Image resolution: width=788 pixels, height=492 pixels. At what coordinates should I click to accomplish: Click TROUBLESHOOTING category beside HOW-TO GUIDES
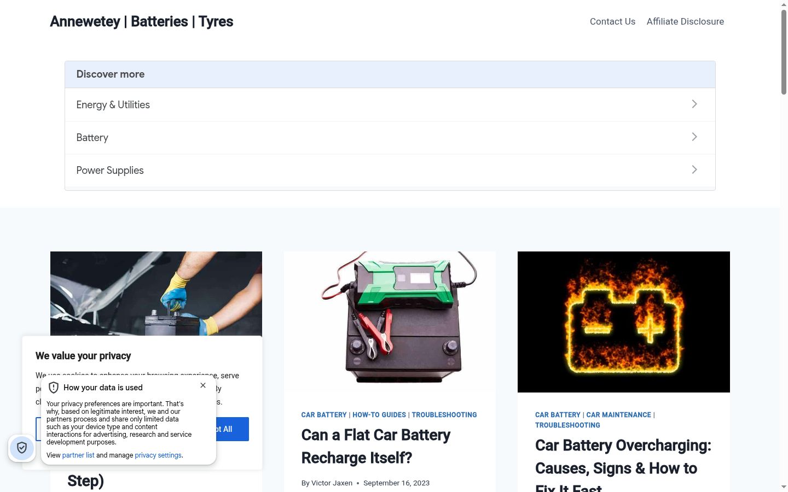click(444, 415)
